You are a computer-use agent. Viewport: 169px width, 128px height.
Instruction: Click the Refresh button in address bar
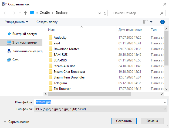pyautogui.click(x=105, y=13)
